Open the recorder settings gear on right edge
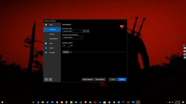The width and height of the screenshot is (186, 104). point(185,57)
